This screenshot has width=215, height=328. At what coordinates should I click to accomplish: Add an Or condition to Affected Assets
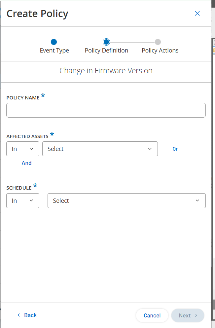(x=175, y=149)
